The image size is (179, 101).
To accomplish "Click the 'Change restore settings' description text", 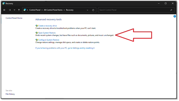I will click(68, 42).
